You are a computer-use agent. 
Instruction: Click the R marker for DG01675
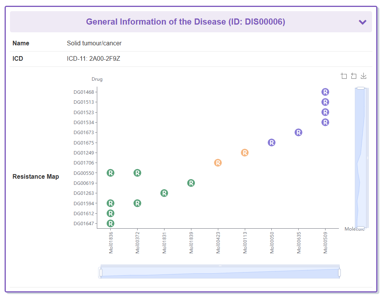[271, 143]
